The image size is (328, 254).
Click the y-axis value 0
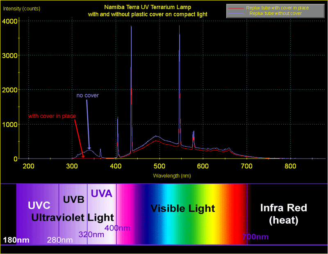(x=16, y=159)
